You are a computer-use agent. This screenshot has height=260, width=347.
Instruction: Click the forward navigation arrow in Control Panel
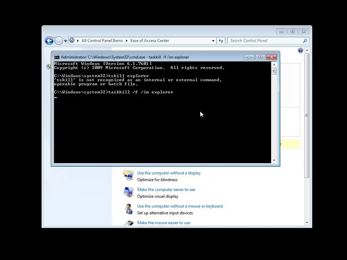(x=59, y=41)
